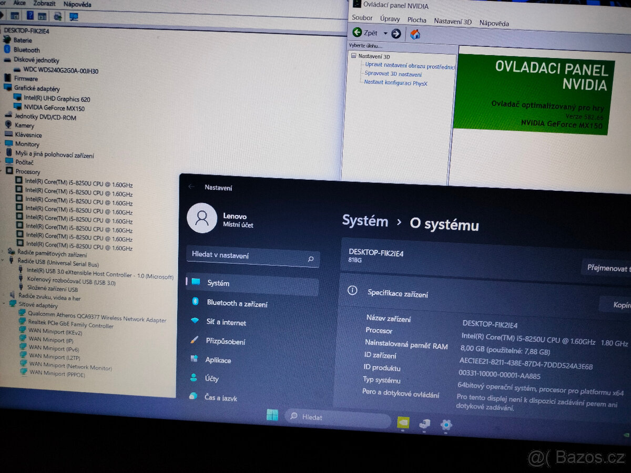Open the back history dropdown arrow

click(x=385, y=33)
